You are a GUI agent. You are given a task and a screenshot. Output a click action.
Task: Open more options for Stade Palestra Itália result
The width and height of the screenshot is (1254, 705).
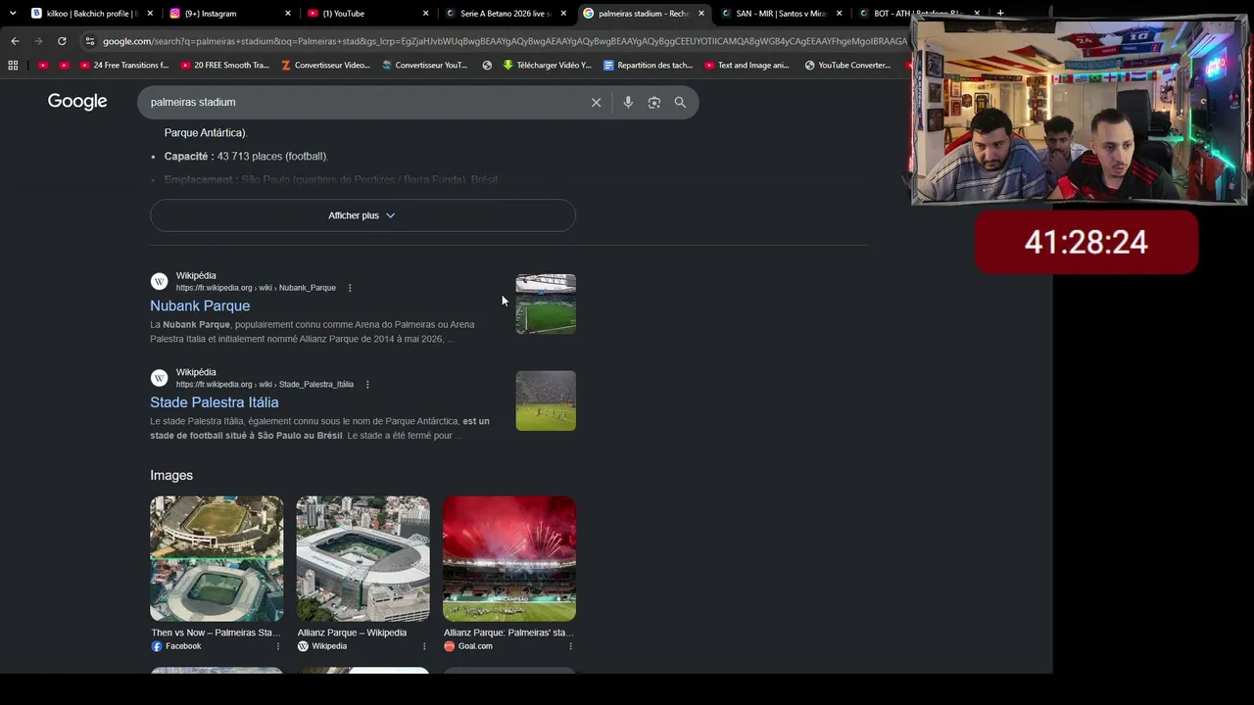tap(367, 385)
